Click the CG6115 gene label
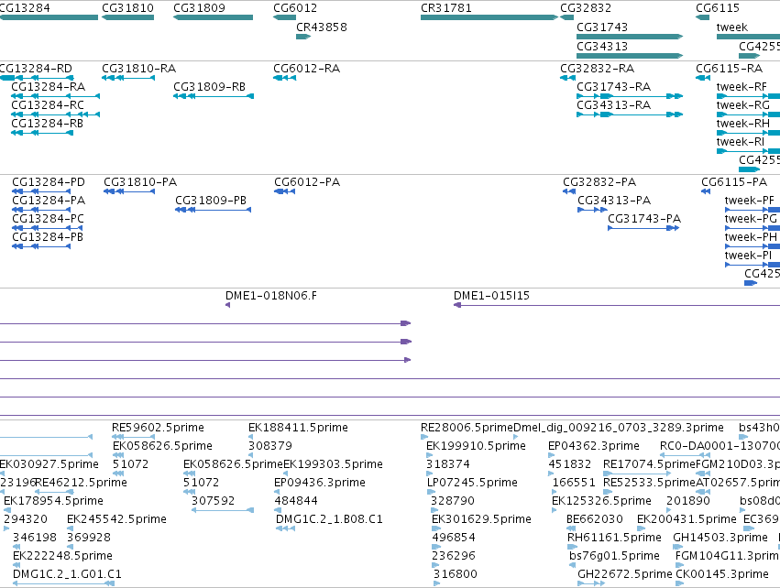Image resolution: width=780 pixels, height=588 pixels. click(x=718, y=8)
